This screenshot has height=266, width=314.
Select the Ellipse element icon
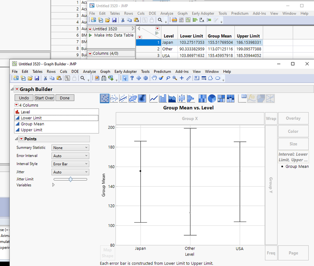(133, 99)
